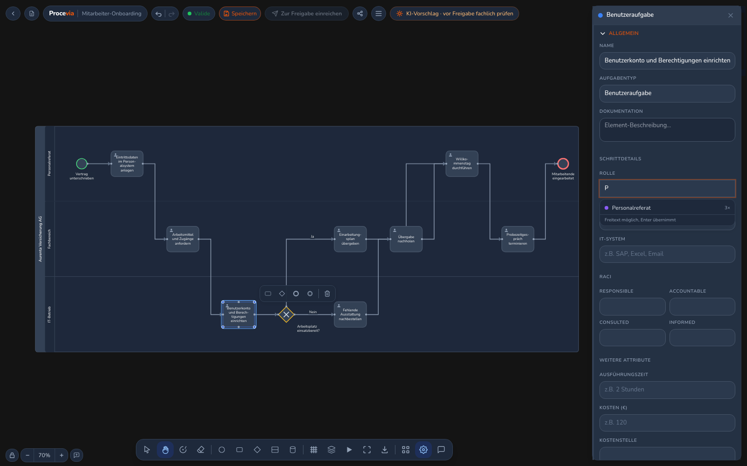Image resolution: width=747 pixels, height=466 pixels.
Task: Click the Responsible RACI field
Action: [x=632, y=307]
